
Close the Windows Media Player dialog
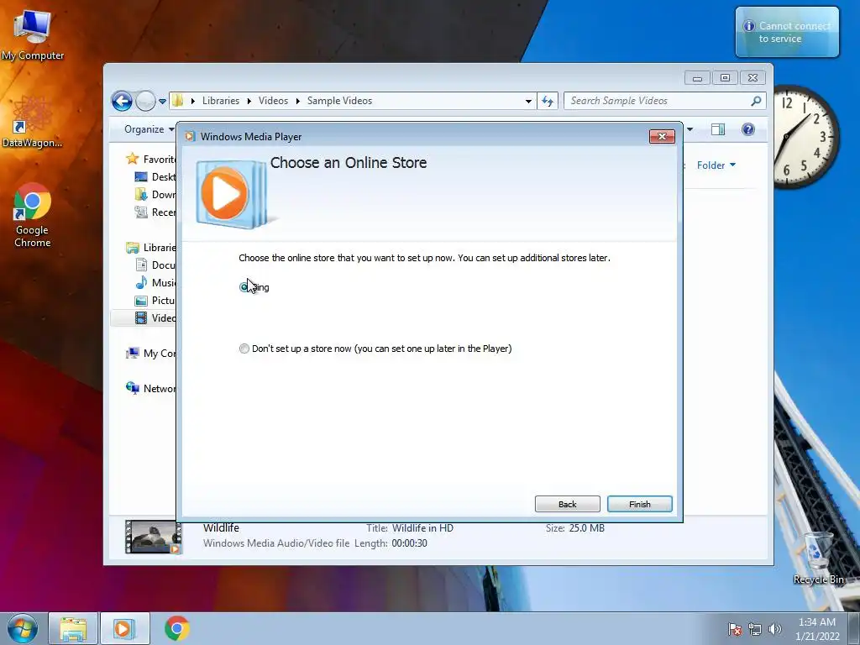click(662, 137)
